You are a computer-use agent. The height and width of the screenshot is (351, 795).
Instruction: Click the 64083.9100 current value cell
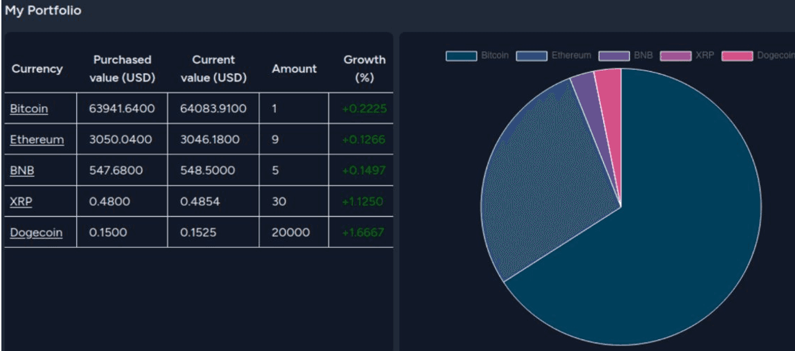pos(213,109)
